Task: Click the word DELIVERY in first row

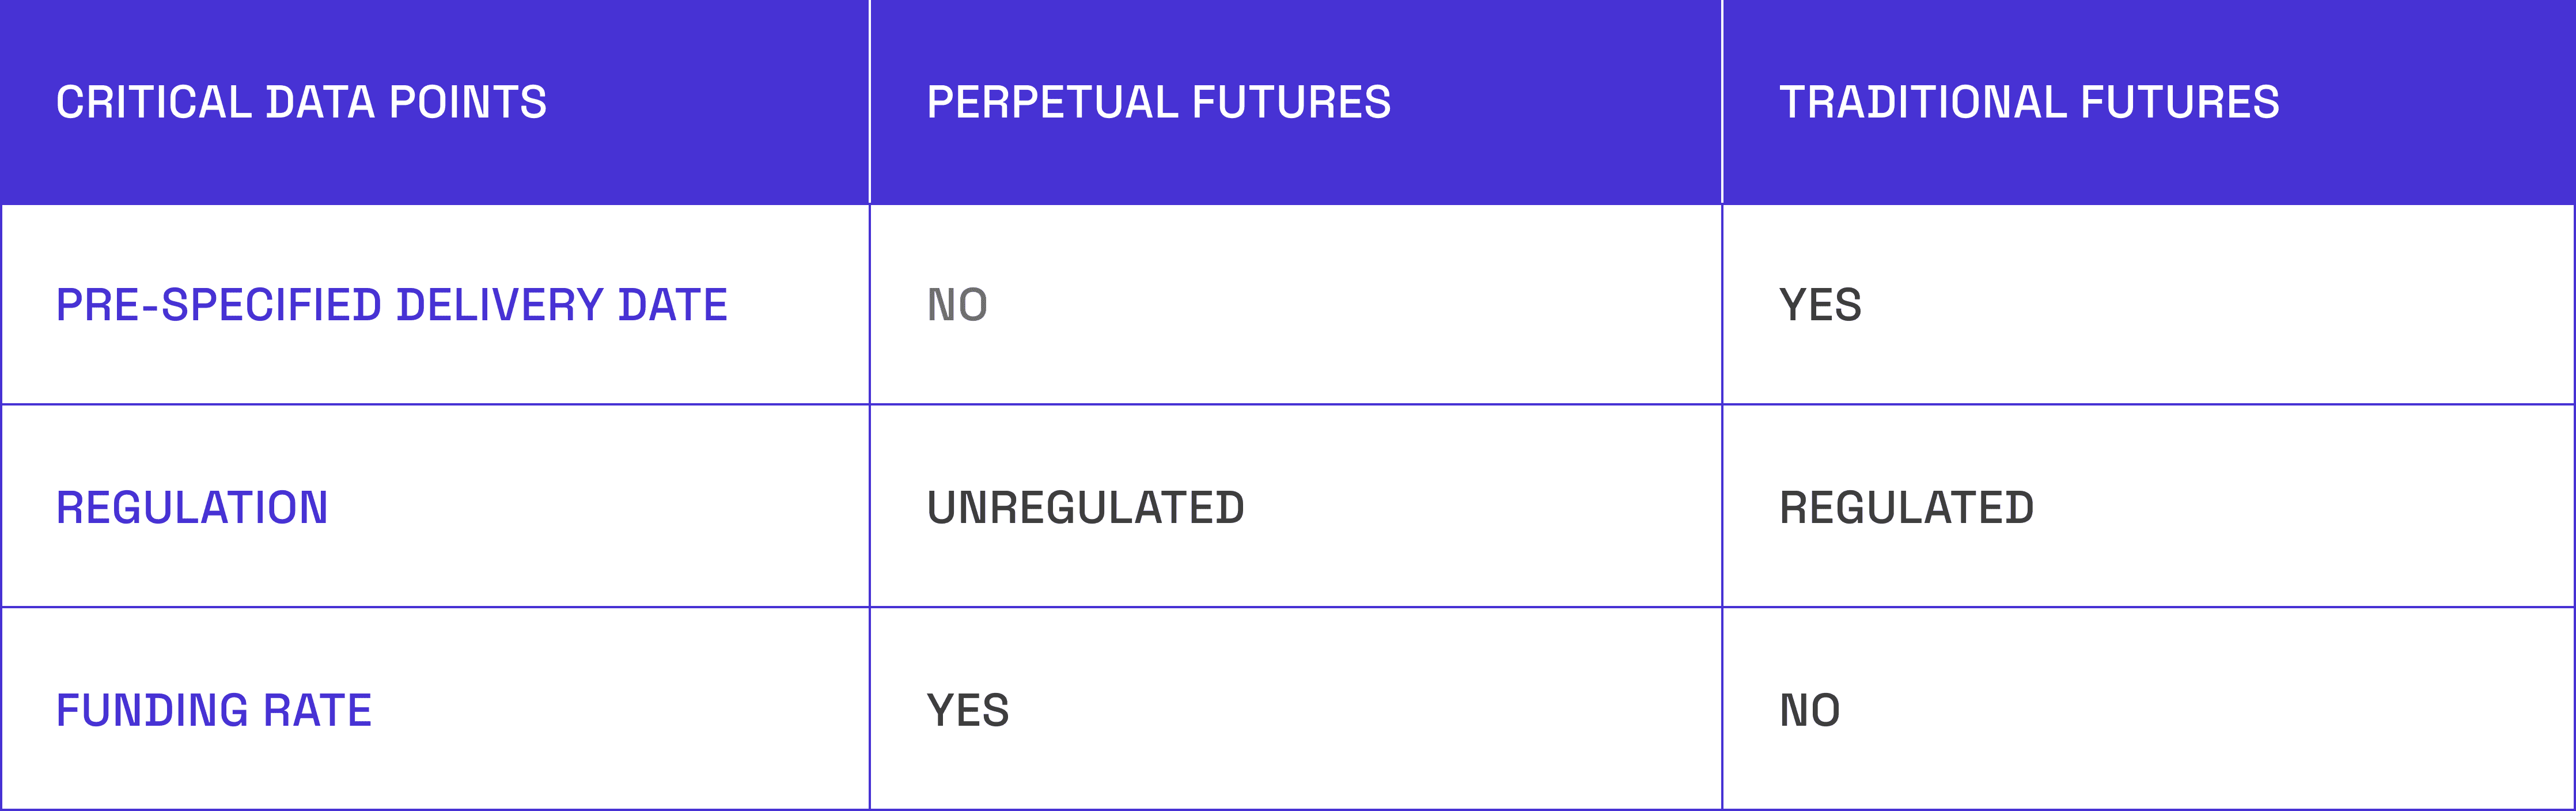Action: tap(500, 305)
